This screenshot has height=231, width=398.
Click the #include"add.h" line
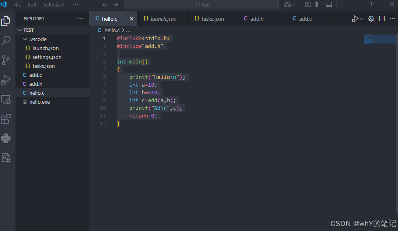pos(140,46)
